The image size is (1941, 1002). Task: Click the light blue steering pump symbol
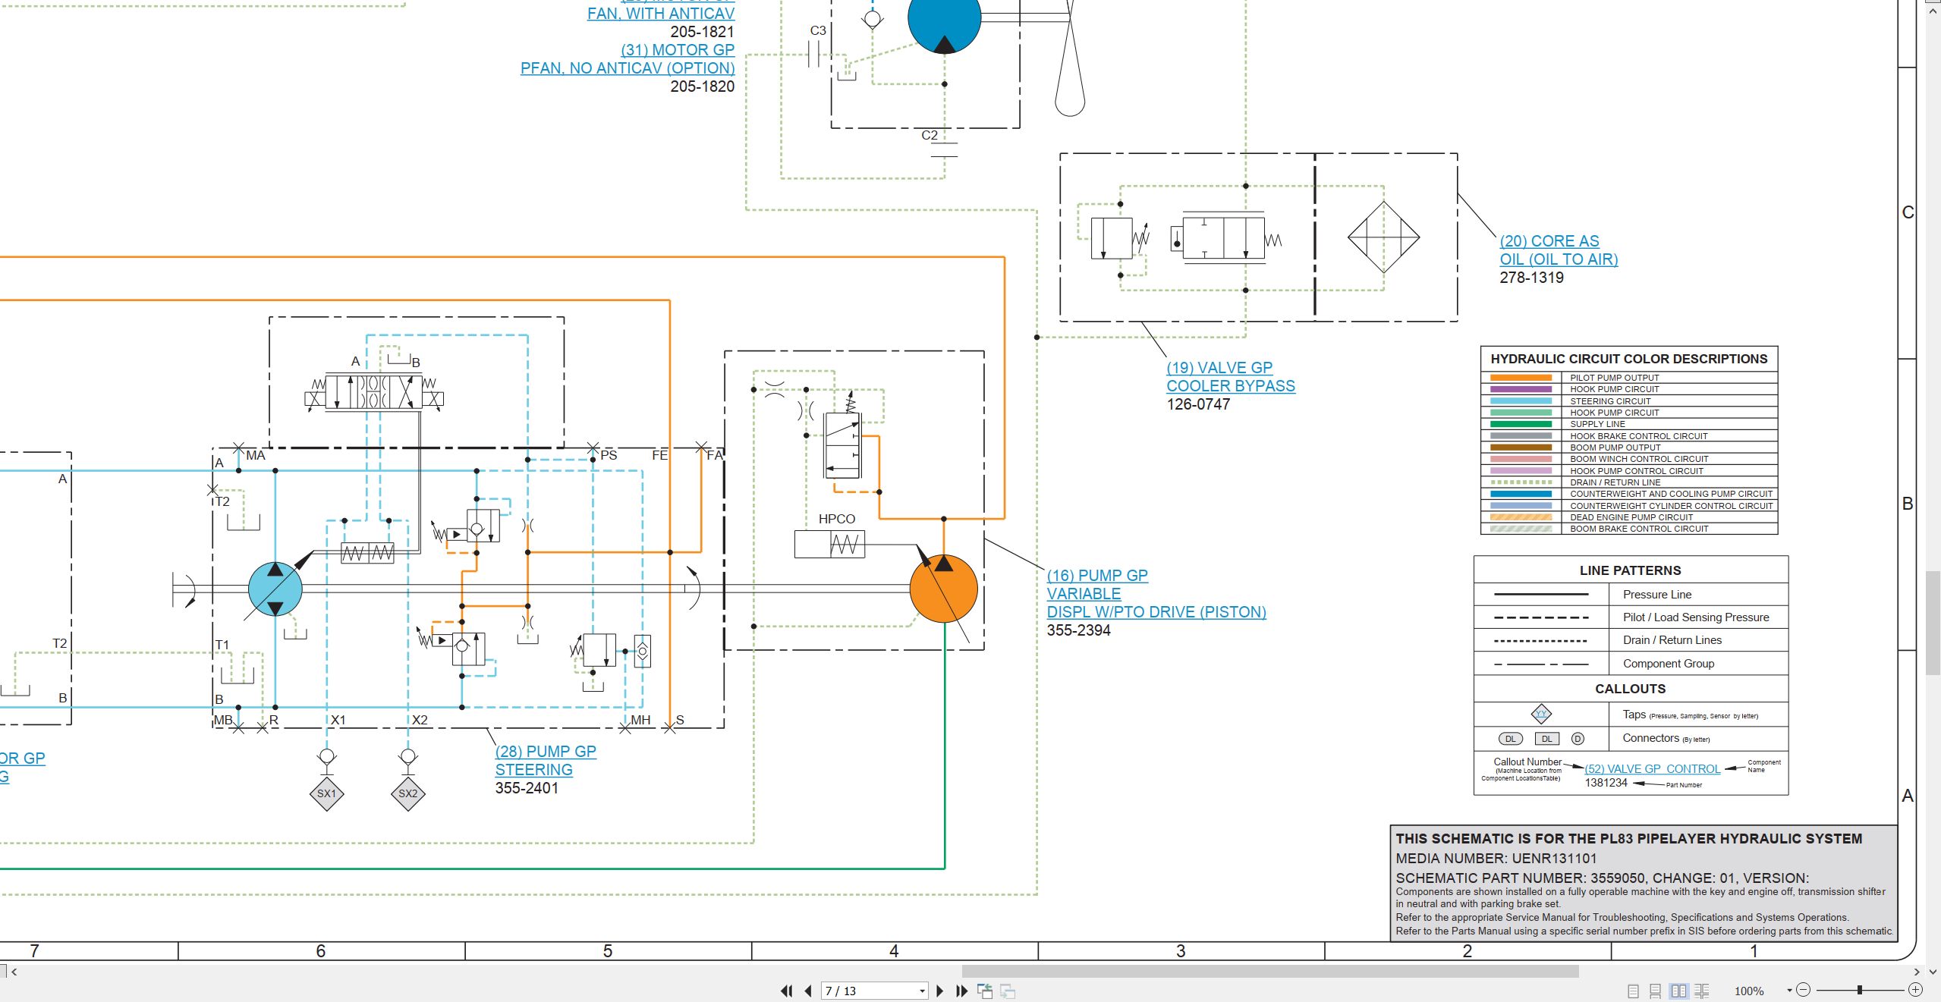pyautogui.click(x=275, y=589)
